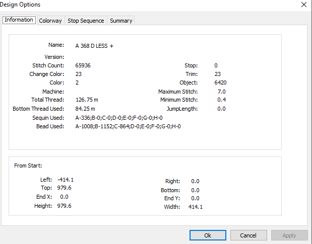Click the Width value 414.1
This screenshot has height=244, width=312.
(196, 207)
